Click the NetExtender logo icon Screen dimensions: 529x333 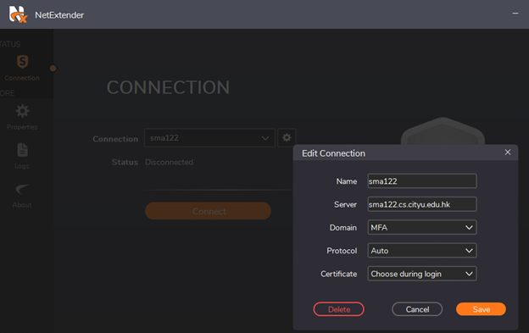pyautogui.click(x=18, y=14)
